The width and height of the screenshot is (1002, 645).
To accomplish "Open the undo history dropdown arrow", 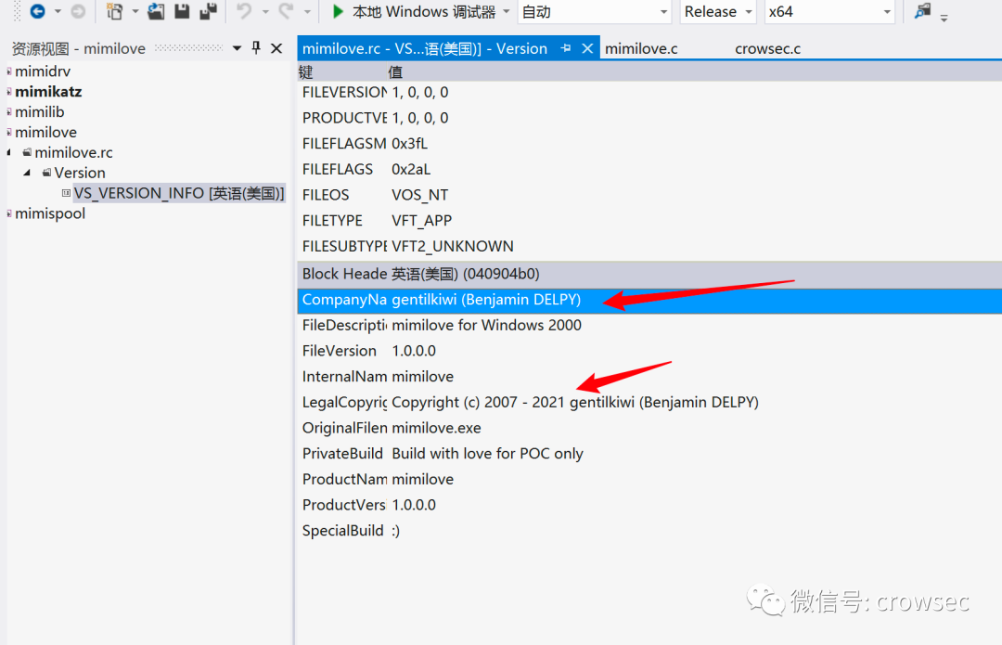I will click(x=264, y=11).
